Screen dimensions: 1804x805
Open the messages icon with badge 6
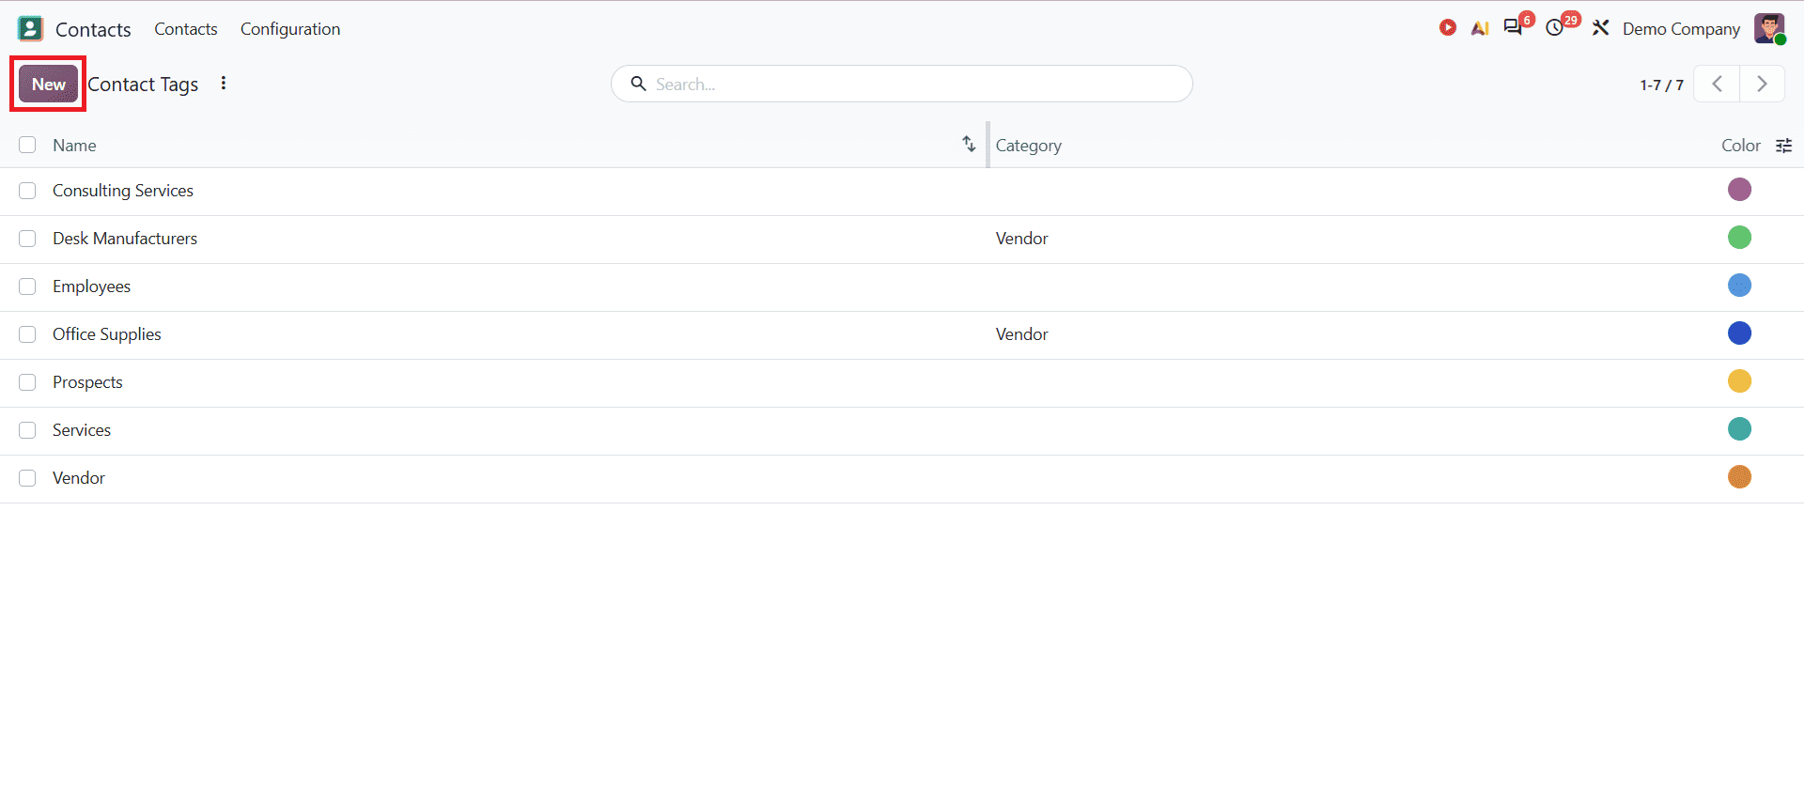pos(1513,27)
